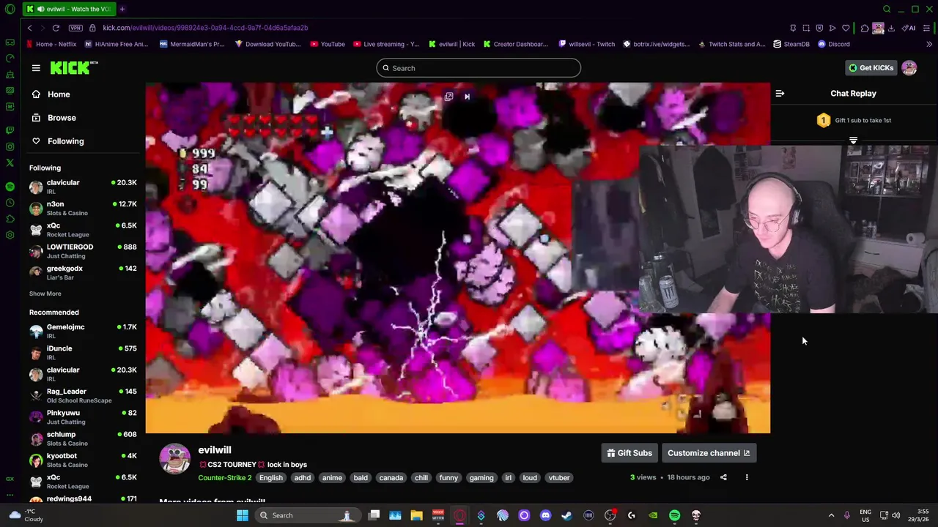Open Following in the sidebar
The width and height of the screenshot is (938, 527).
pos(65,141)
